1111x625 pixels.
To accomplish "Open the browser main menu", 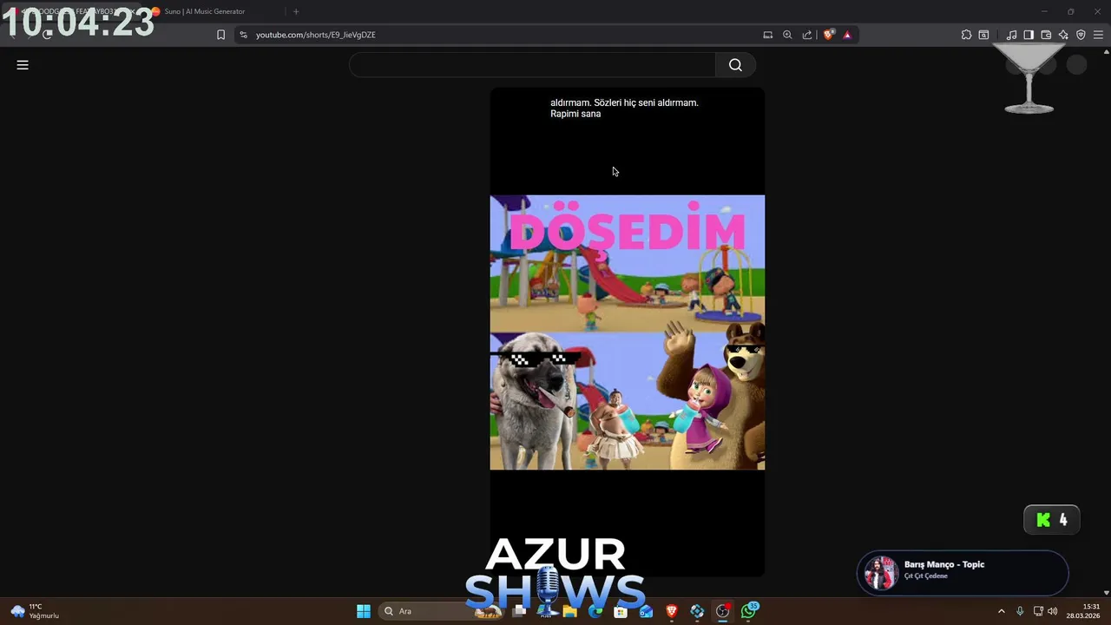I will tap(1098, 35).
